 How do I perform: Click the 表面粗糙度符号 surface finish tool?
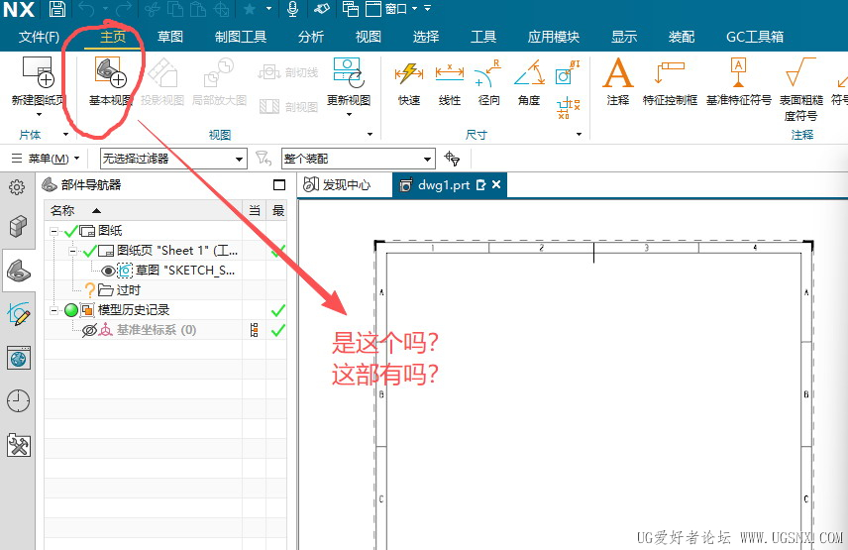800,89
